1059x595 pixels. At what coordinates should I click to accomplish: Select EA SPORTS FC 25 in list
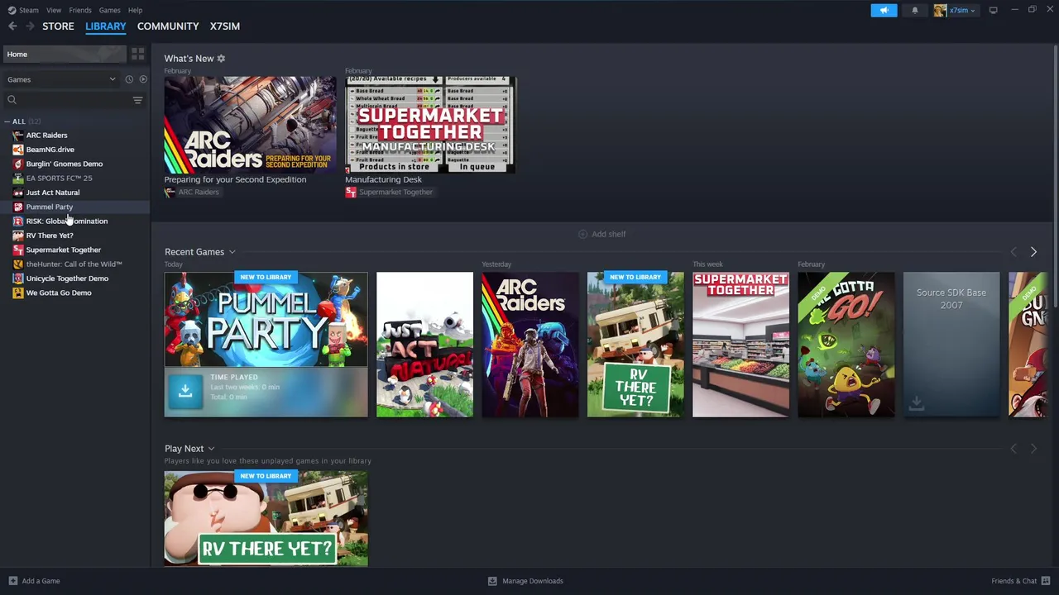pyautogui.click(x=59, y=178)
